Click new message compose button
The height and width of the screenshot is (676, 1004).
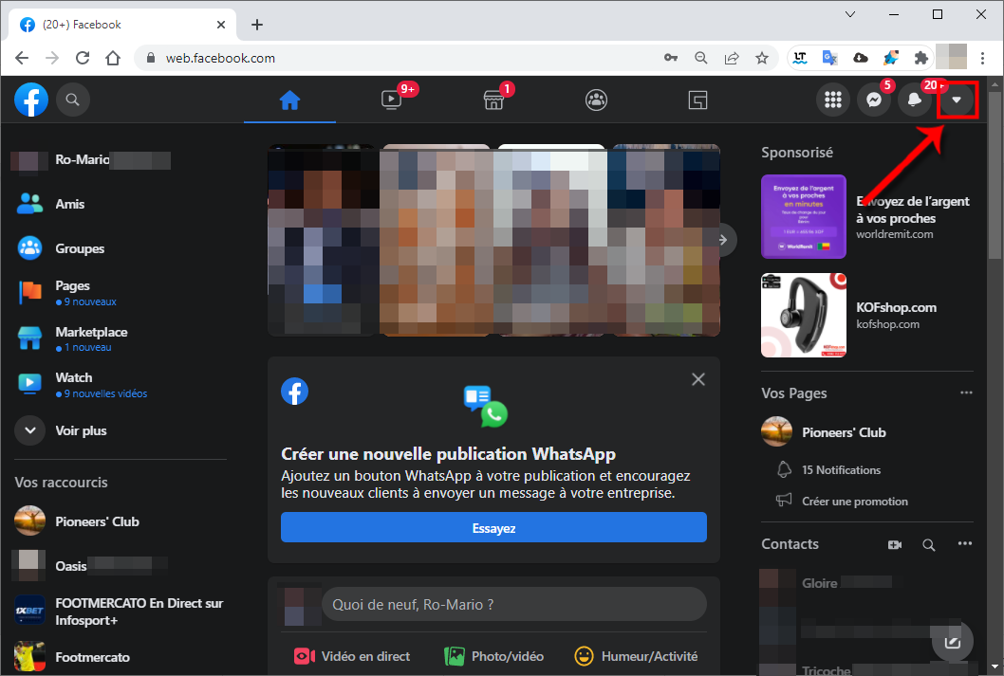click(953, 642)
